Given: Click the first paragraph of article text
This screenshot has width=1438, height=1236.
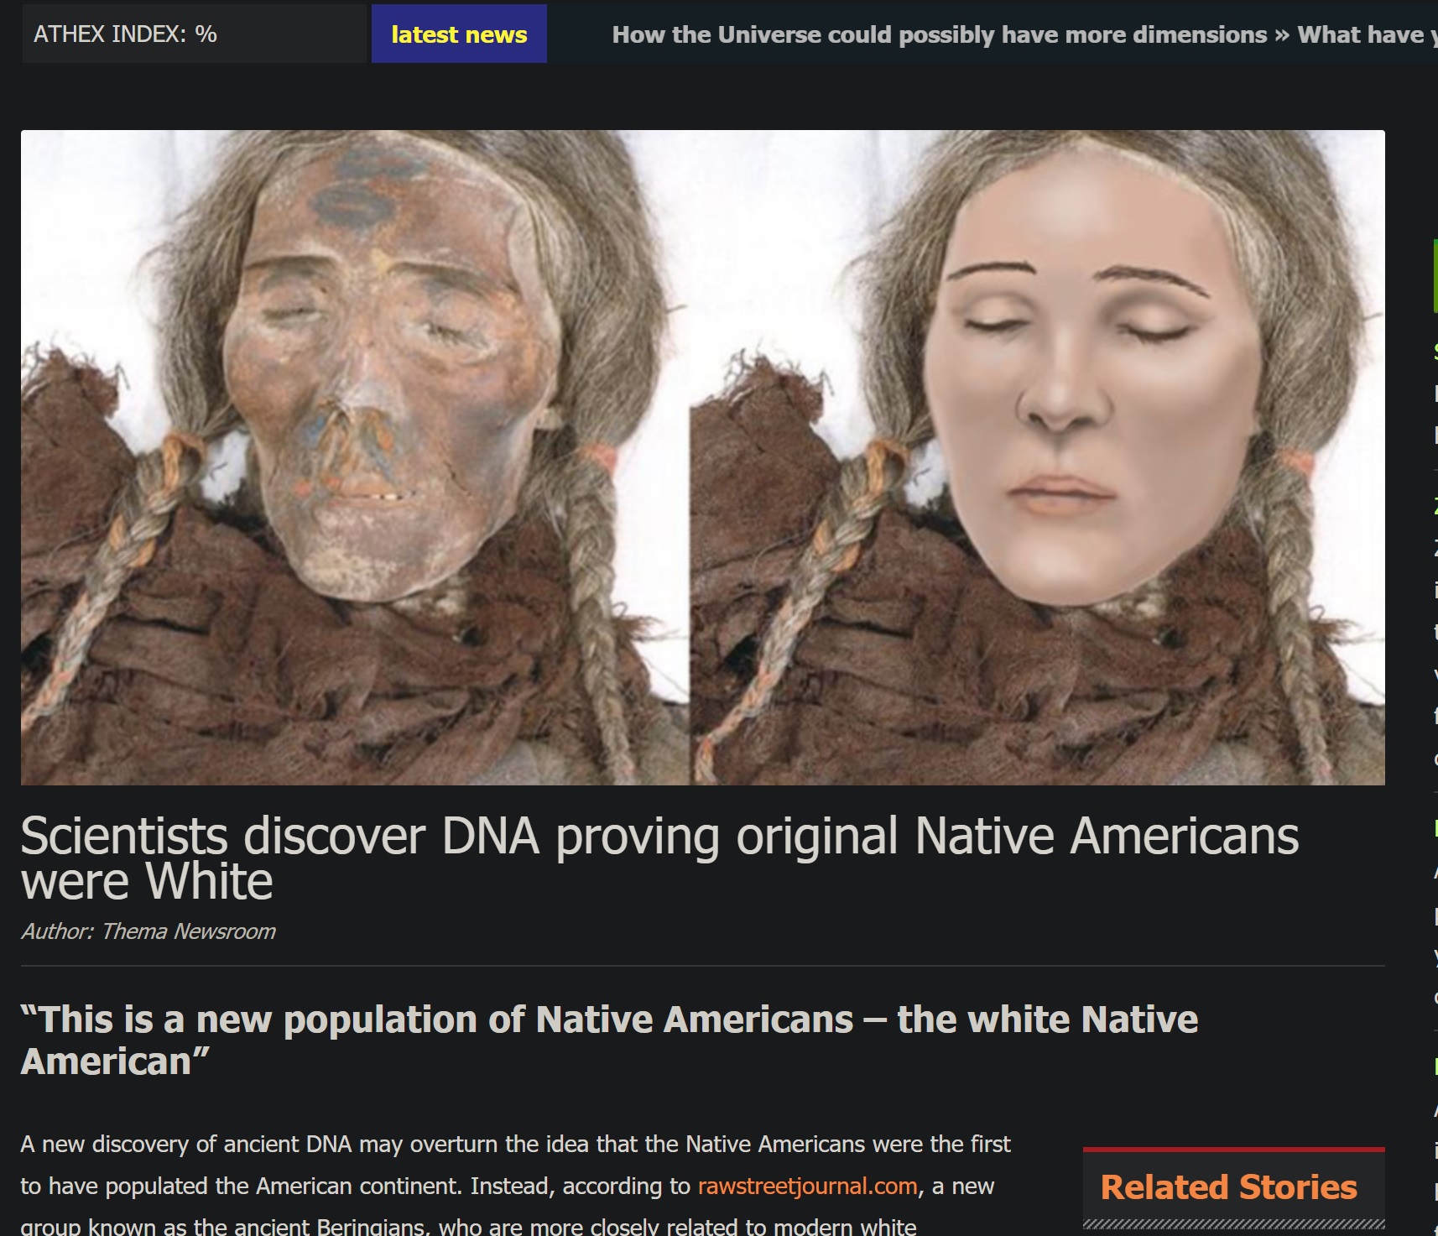Looking at the screenshot, I should 515,1165.
